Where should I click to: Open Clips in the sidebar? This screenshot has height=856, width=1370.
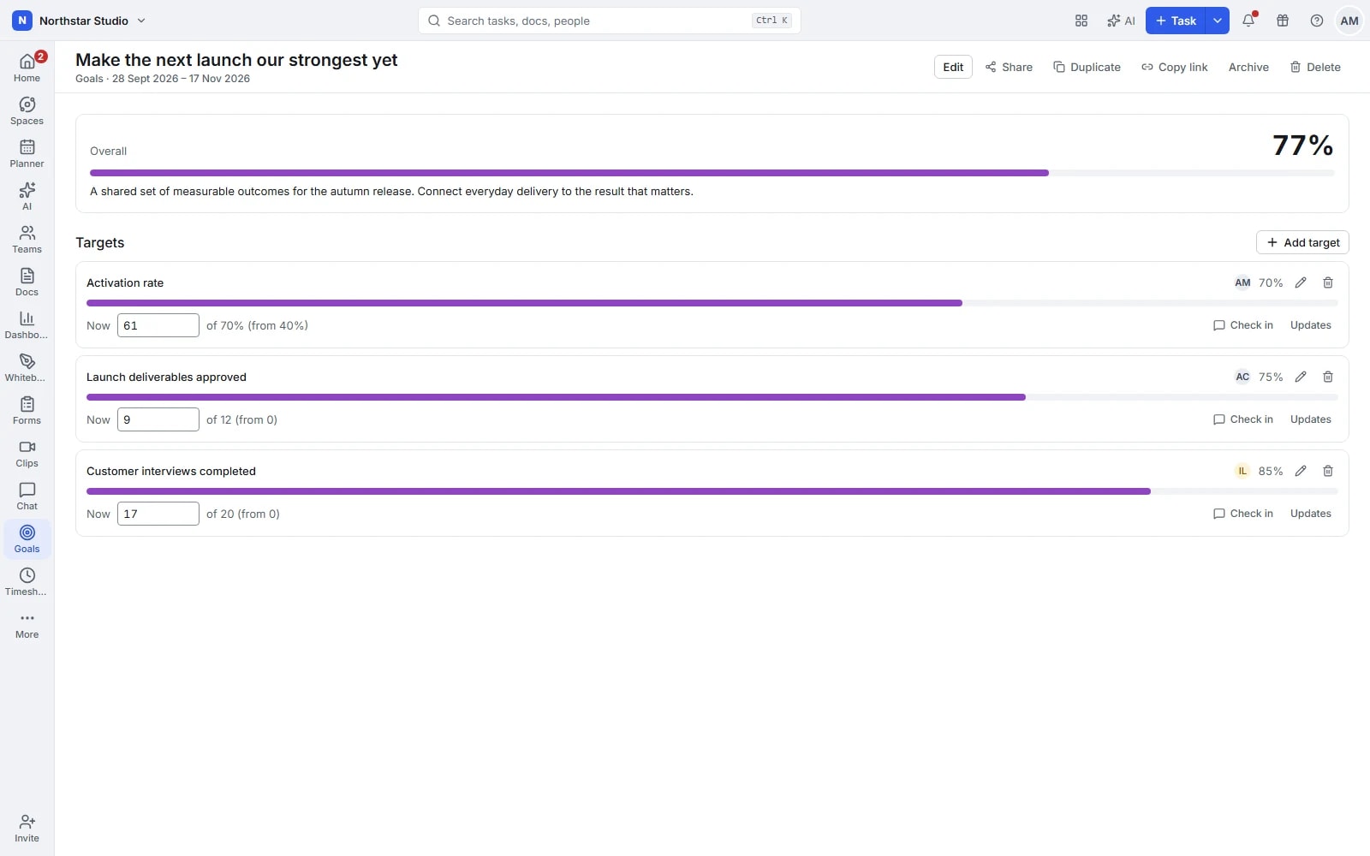[27, 453]
